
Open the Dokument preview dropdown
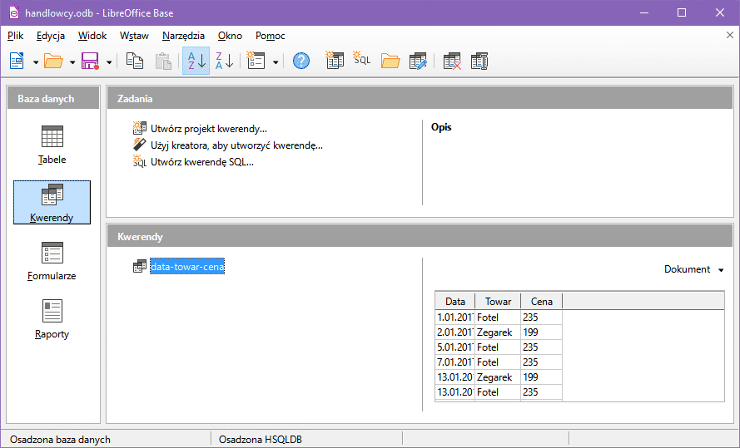693,269
